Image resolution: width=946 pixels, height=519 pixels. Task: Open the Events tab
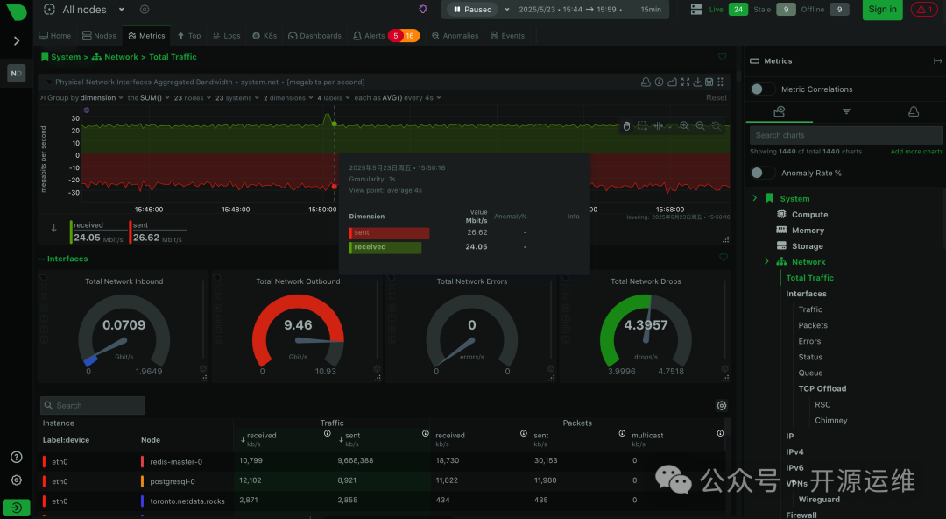(x=507, y=36)
